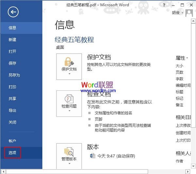Click the back arrow to return to document
This screenshot has width=196, height=174.
point(13,12)
